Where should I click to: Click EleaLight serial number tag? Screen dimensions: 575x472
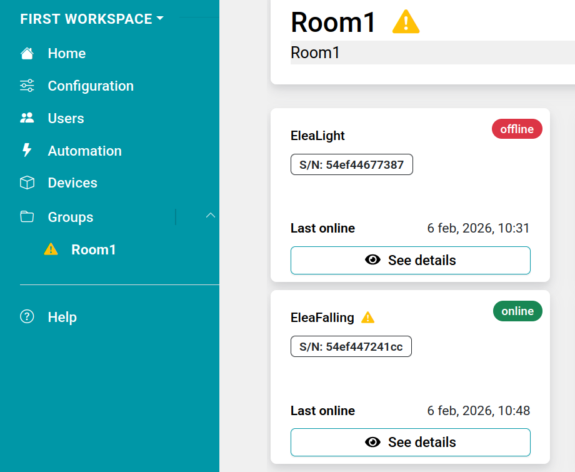click(x=351, y=165)
